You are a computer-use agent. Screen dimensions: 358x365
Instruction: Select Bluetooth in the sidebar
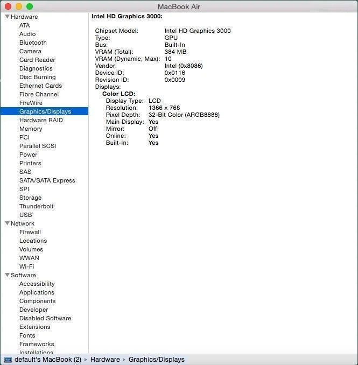click(x=33, y=43)
